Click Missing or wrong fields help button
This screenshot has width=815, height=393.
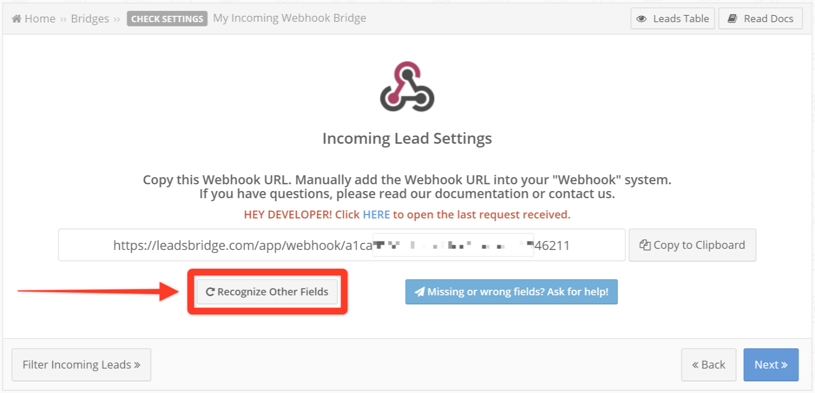(x=511, y=292)
